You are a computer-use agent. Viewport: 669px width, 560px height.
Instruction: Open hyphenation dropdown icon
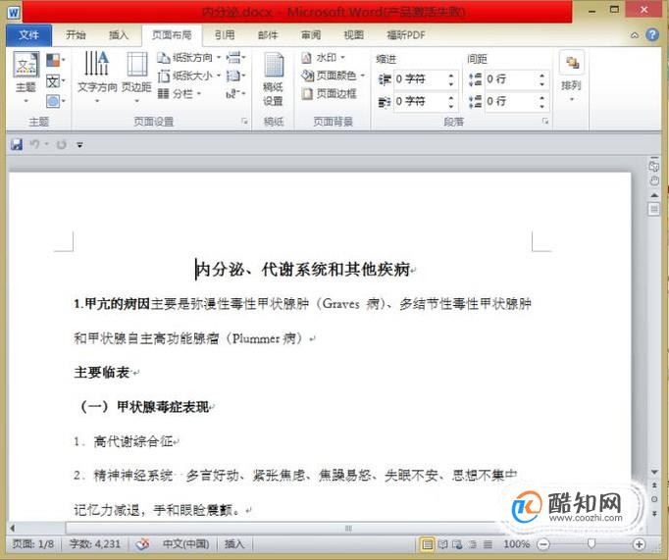tap(236, 93)
